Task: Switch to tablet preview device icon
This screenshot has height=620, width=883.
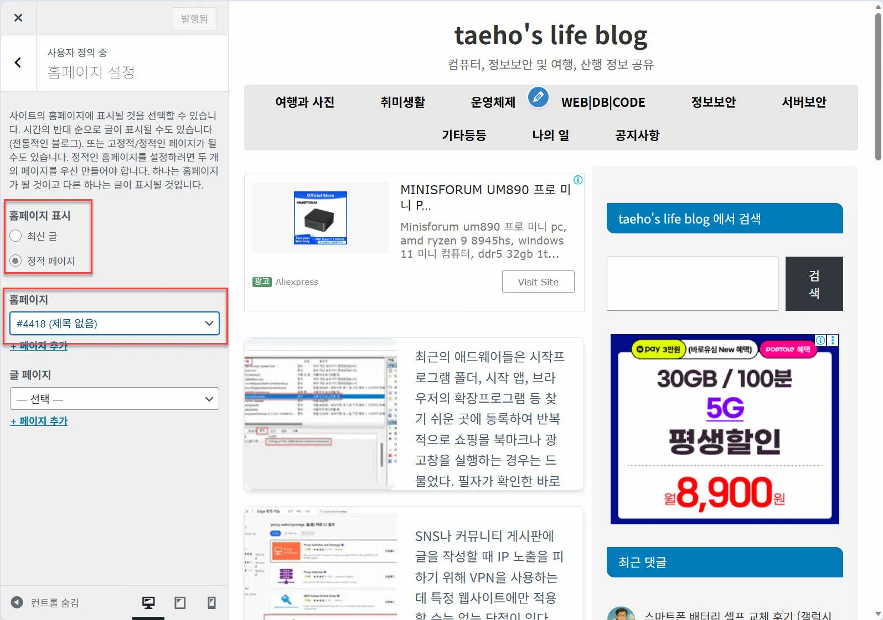Action: click(x=180, y=603)
